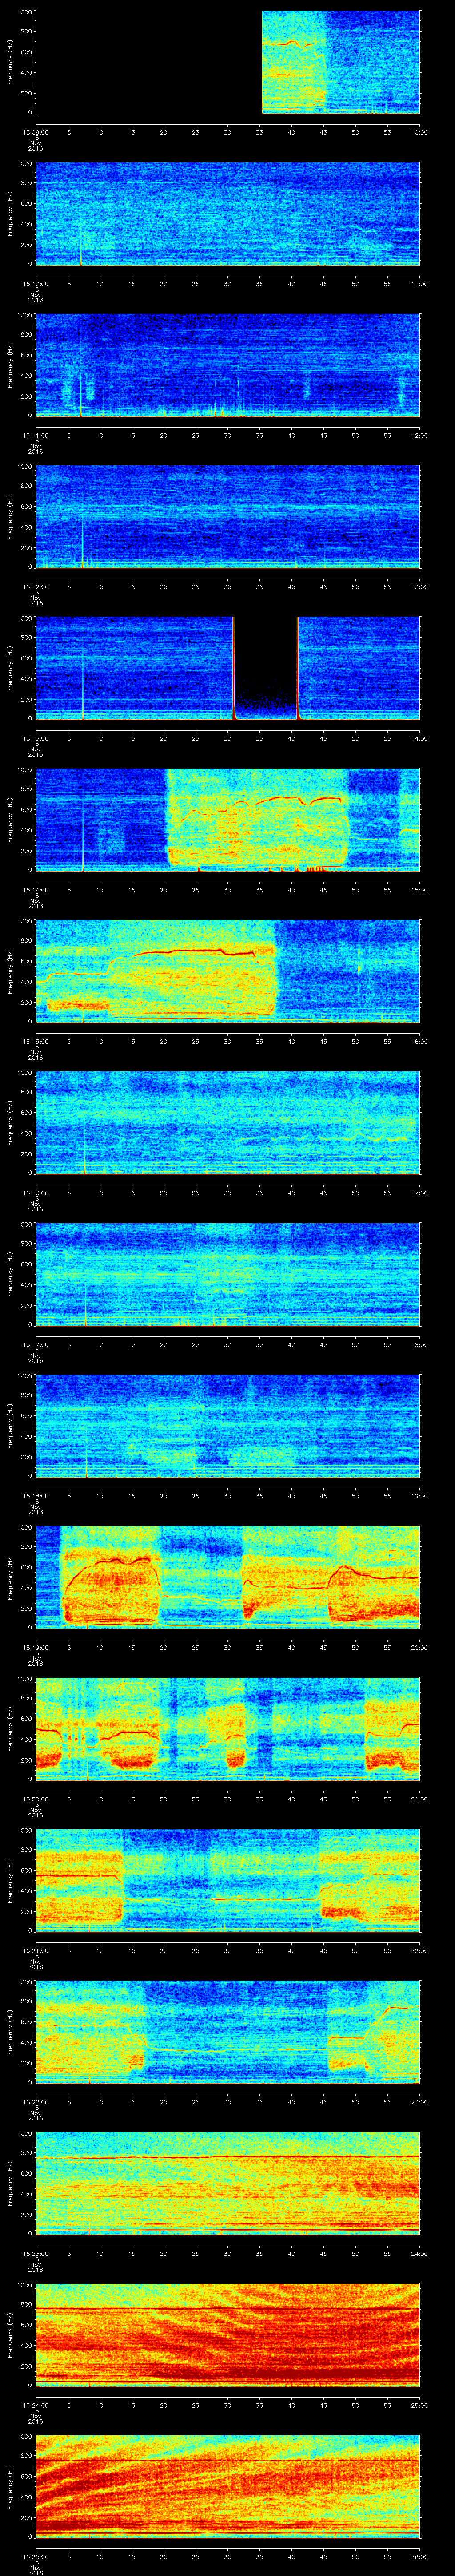
Task: Open the spectrogram panel starting at 15:11:00
Action: pyautogui.click(x=228, y=365)
